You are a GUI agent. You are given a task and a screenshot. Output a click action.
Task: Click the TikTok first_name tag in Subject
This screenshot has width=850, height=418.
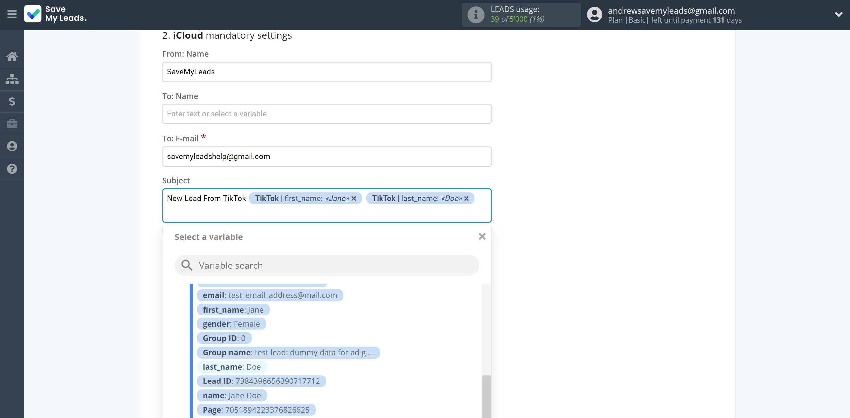(x=305, y=198)
